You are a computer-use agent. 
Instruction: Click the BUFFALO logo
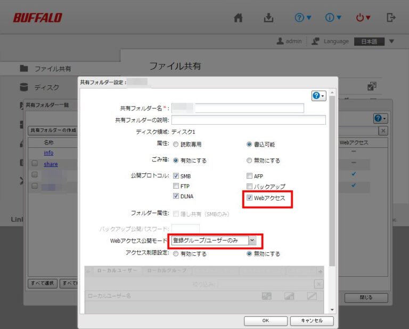38,18
